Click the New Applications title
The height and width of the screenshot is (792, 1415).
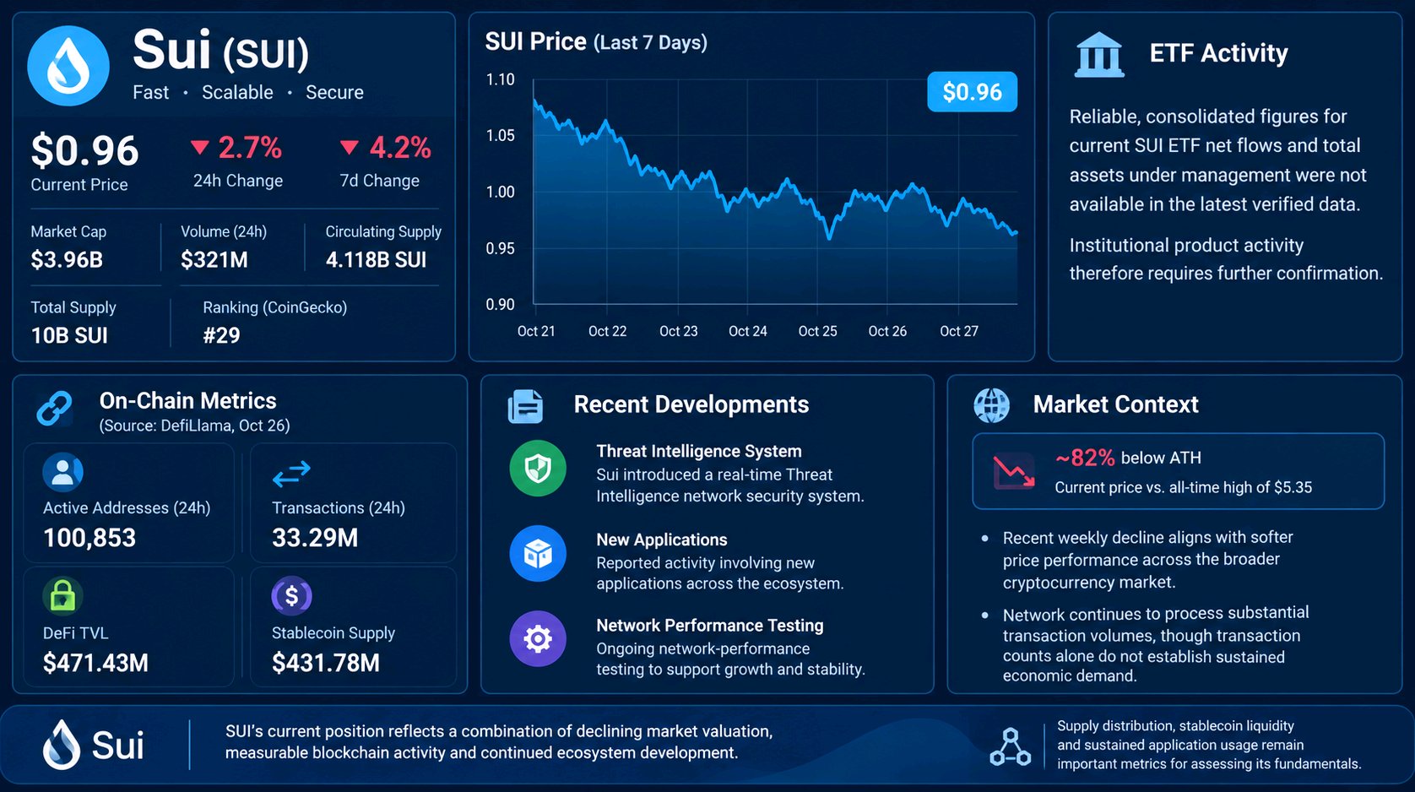(662, 540)
